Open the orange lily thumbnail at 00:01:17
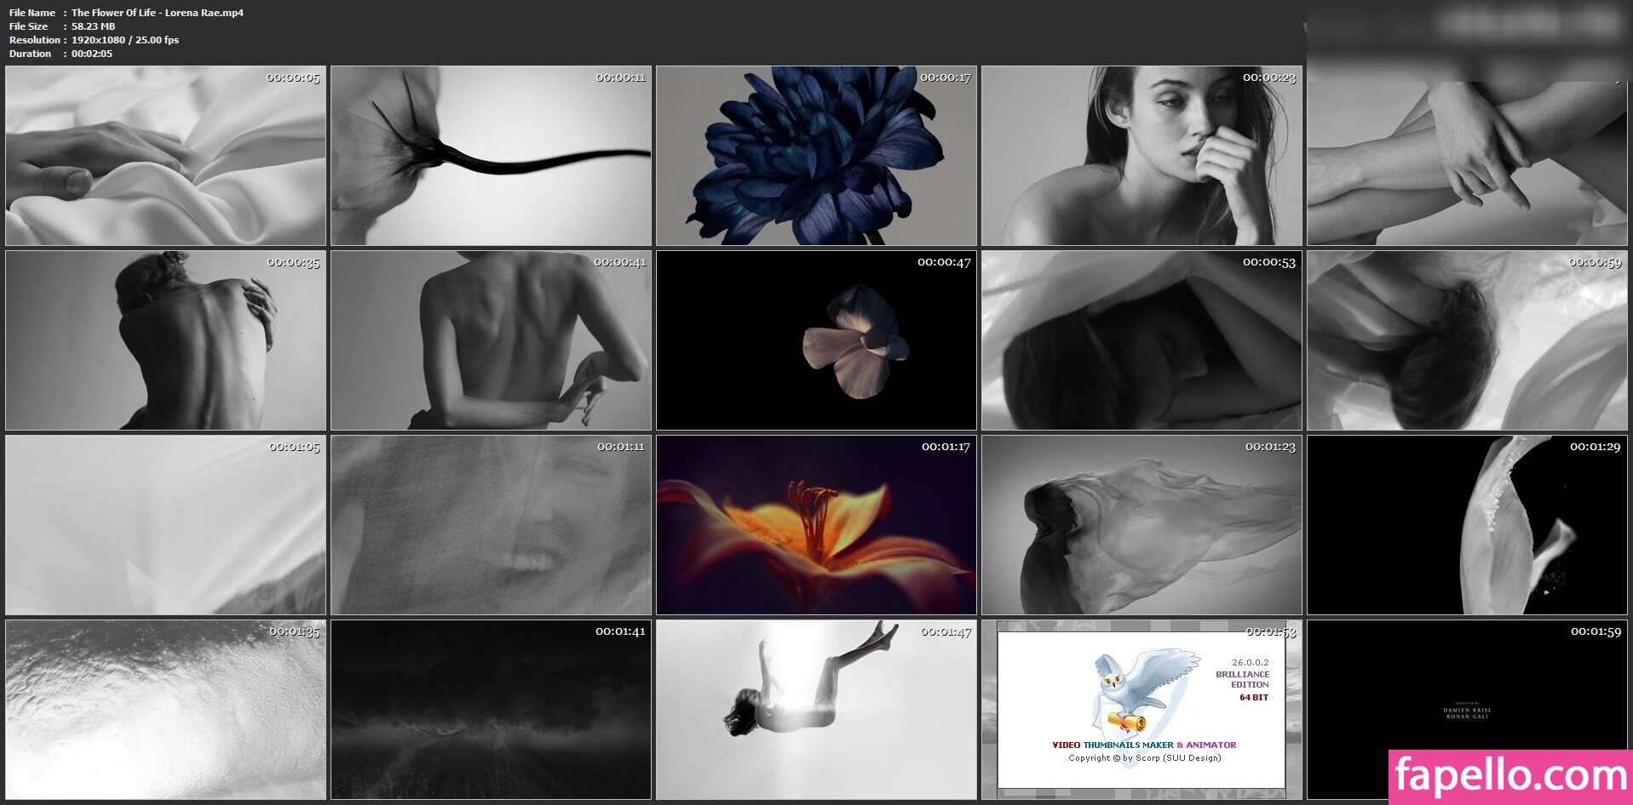 click(816, 525)
